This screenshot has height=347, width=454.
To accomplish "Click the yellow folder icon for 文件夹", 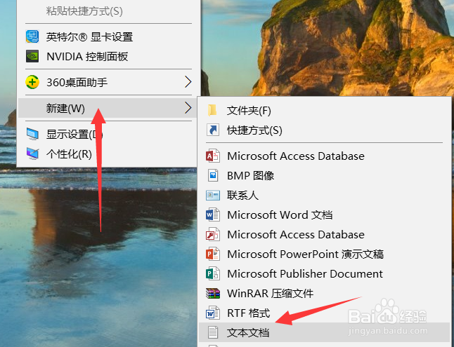I will (x=212, y=110).
